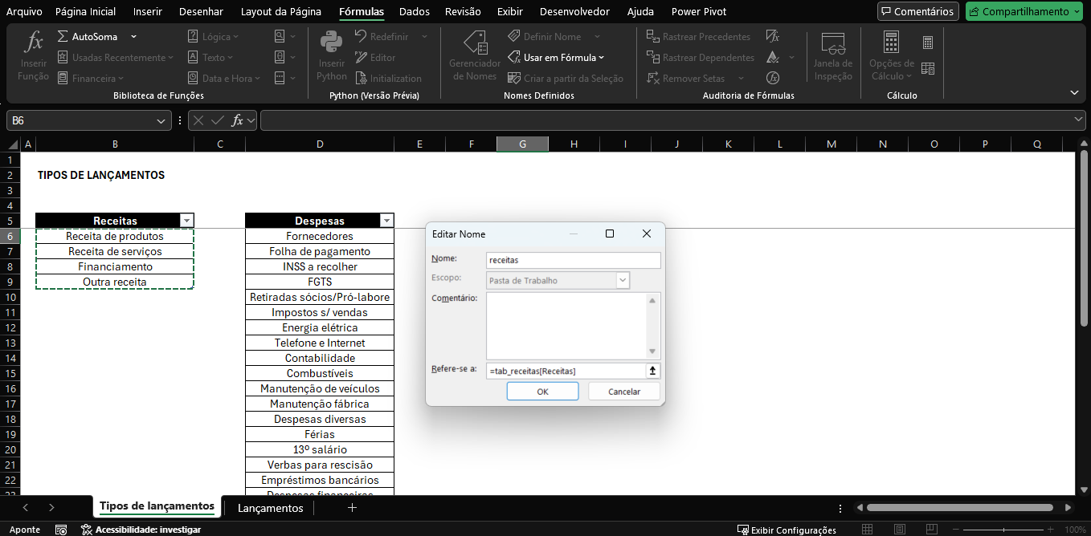Open Lógica function library

213,37
